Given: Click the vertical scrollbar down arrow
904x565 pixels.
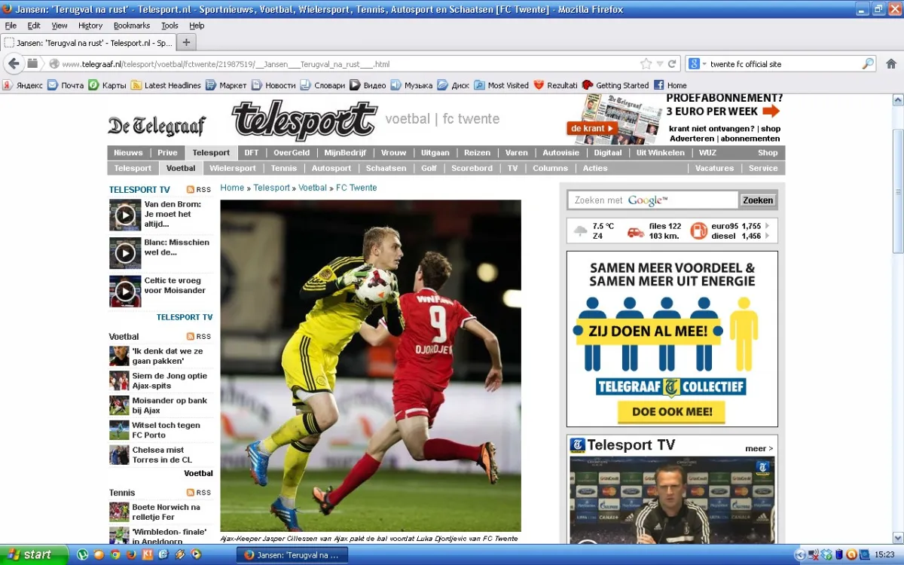Looking at the screenshot, I should pos(897,538).
